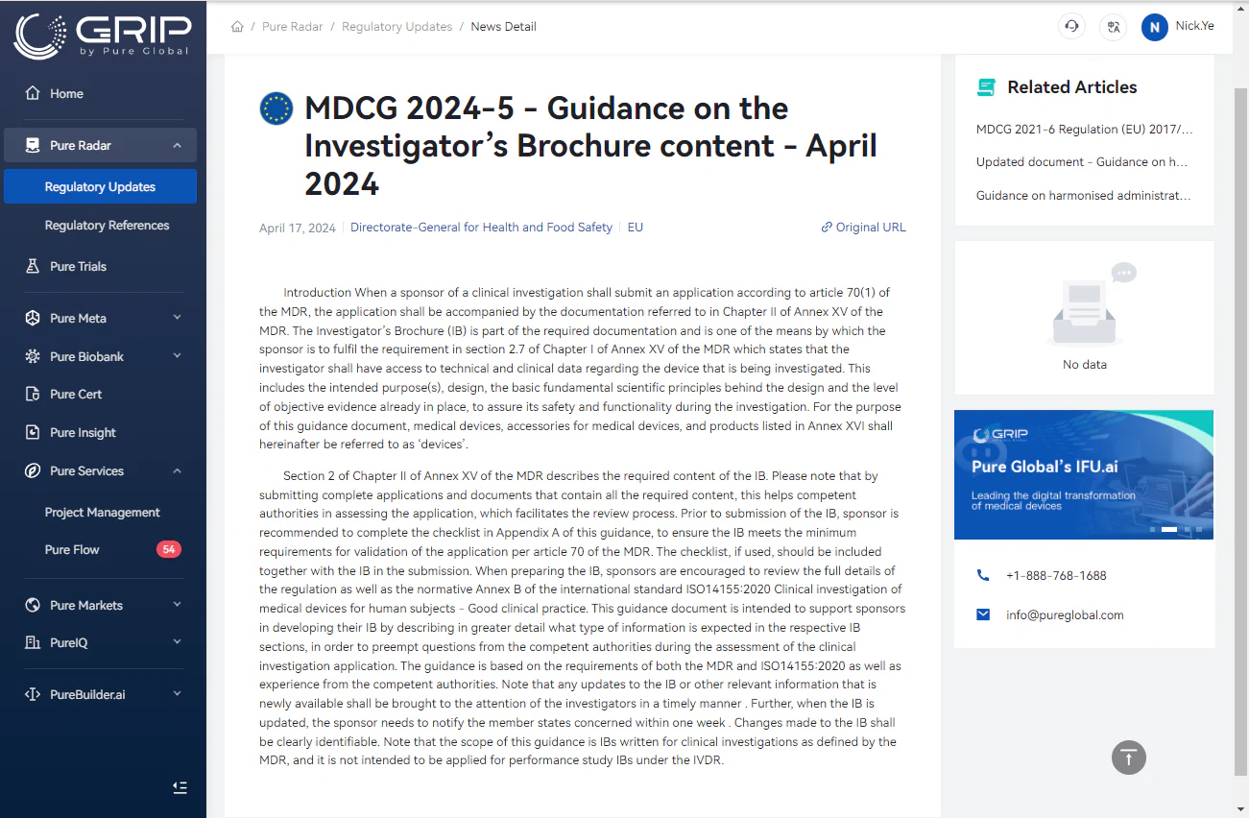Click the EU flag icon beside title

click(276, 108)
